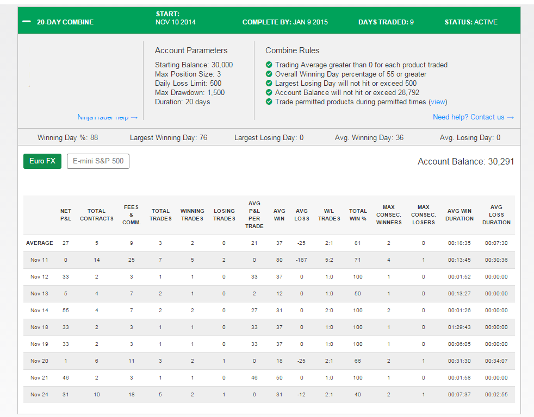Click the TOTAL CONTRACTS column header
This screenshot has height=417, width=534.
click(97, 214)
